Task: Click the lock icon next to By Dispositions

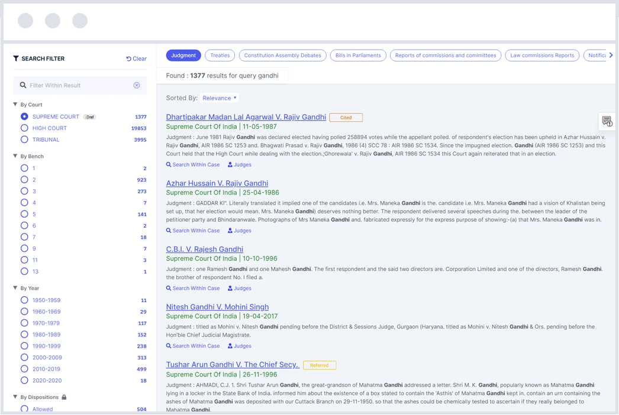Action: coord(65,397)
